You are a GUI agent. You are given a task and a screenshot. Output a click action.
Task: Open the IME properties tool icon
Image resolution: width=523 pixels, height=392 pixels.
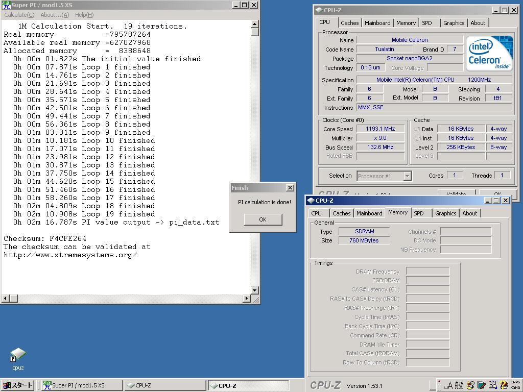[x=493, y=385]
